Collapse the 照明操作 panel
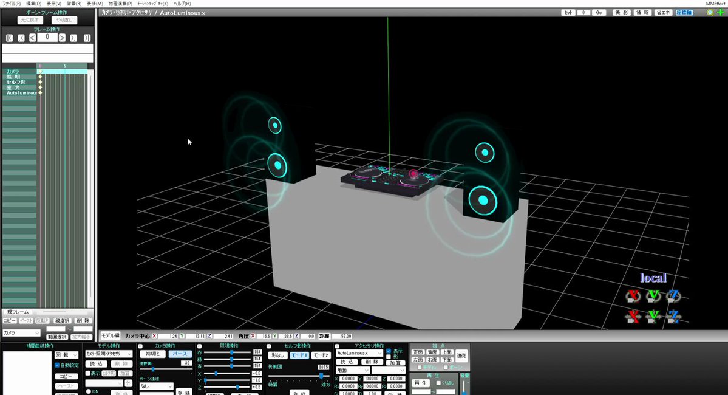 tap(199, 346)
